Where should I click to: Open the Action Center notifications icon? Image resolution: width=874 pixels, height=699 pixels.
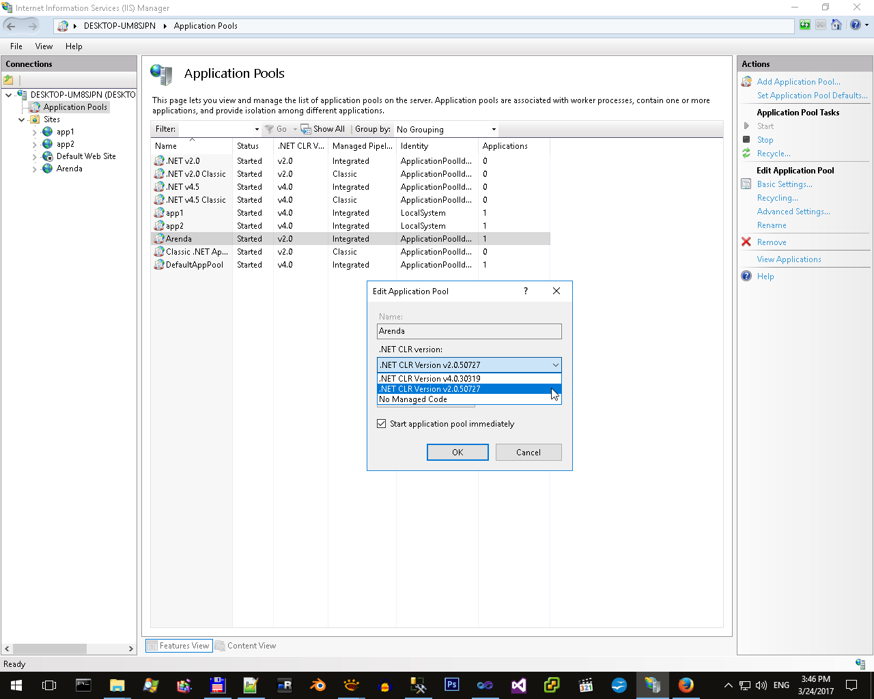[851, 685]
